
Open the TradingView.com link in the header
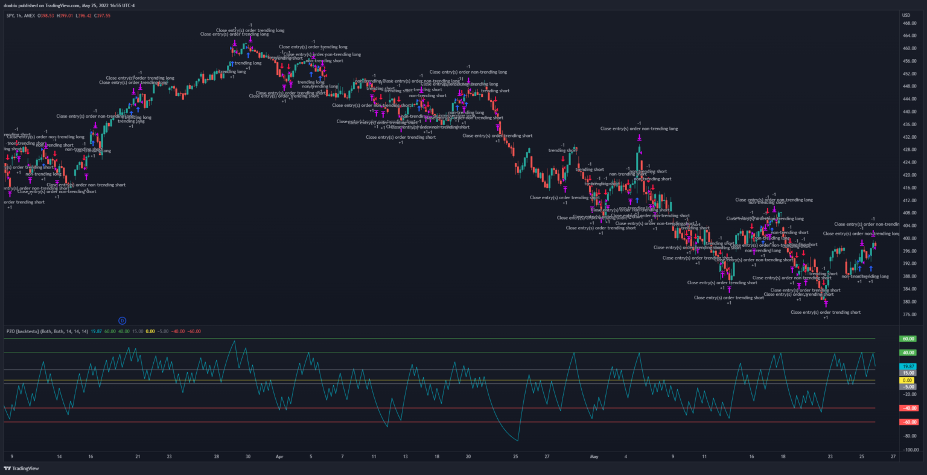click(x=62, y=5)
